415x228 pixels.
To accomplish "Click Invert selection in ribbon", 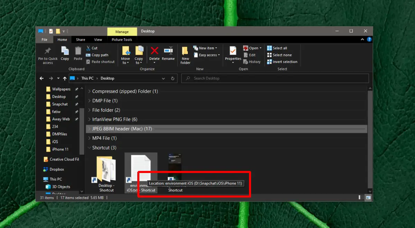I will click(282, 62).
